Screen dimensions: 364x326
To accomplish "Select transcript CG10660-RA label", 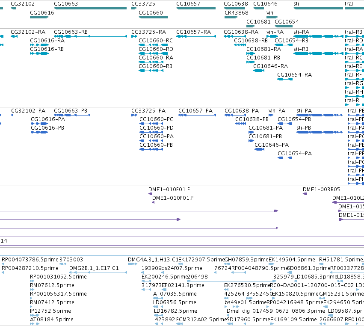I will [156, 58].
